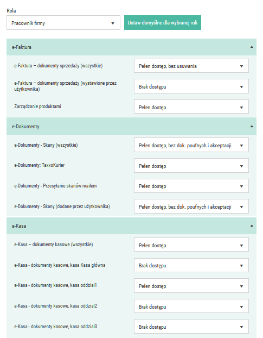Open e-Dokumenty Skany (wszystkie) dropdown
Screen dimensions: 263x338
tap(191, 145)
